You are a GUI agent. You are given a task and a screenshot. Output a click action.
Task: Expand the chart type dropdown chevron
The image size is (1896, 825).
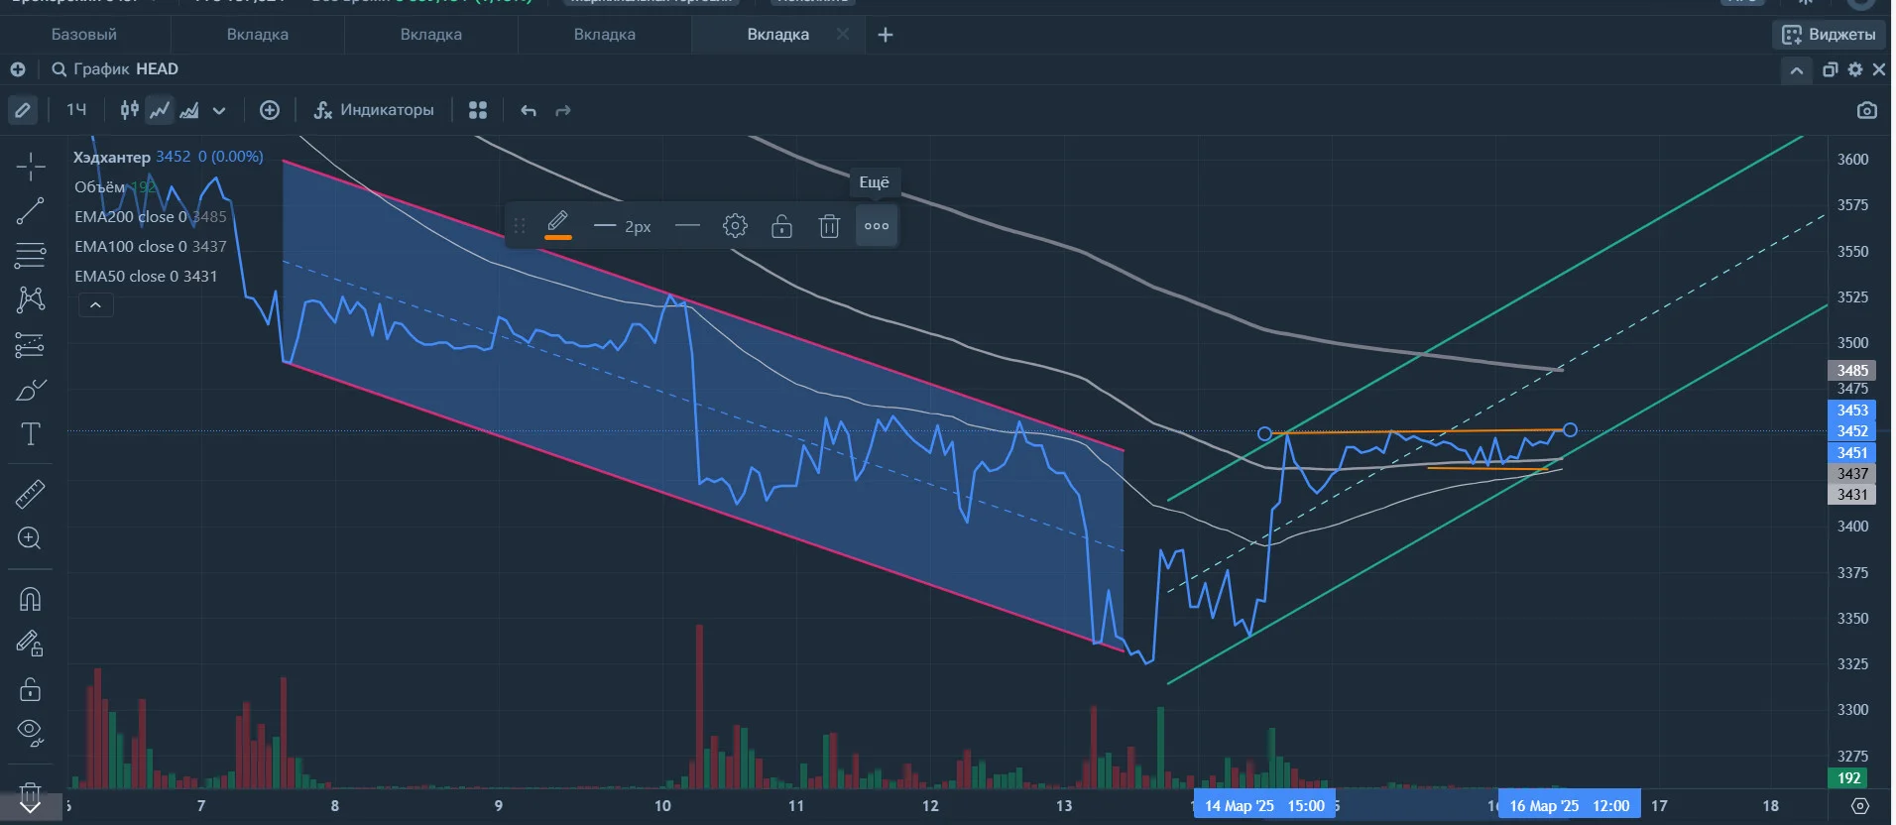(219, 111)
